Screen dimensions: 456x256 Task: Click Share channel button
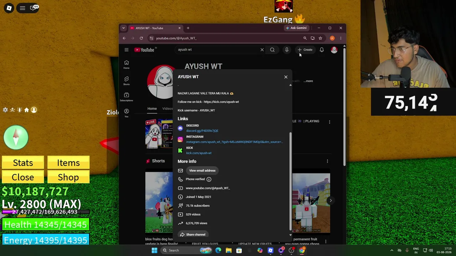click(192, 235)
